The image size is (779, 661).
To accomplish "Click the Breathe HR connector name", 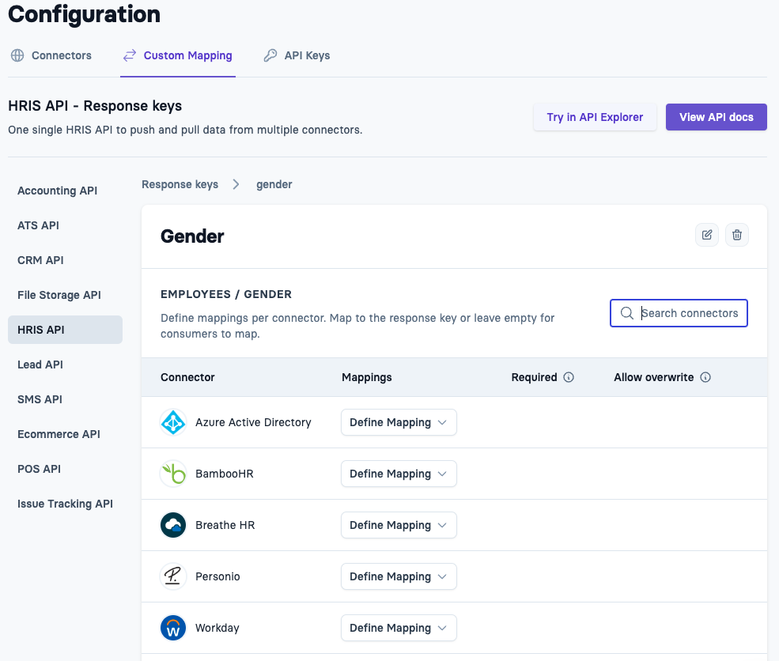I will 225,525.
